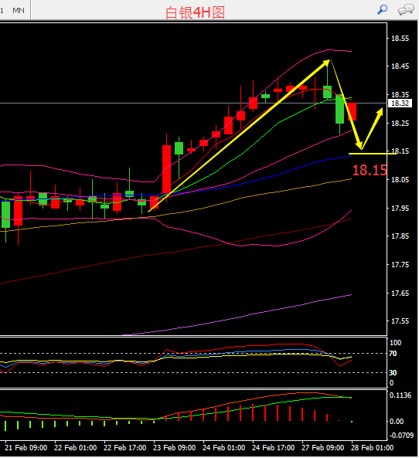419x458 pixels.
Task: Click the oscillator level label 70
Action: 393,354
